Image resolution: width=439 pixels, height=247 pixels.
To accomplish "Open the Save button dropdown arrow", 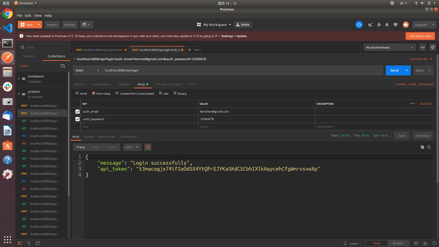I will pyautogui.click(x=430, y=70).
